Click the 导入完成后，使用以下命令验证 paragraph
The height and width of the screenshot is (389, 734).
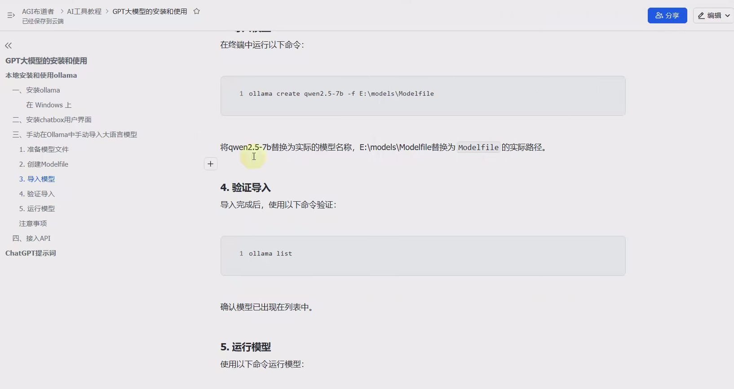(x=279, y=205)
